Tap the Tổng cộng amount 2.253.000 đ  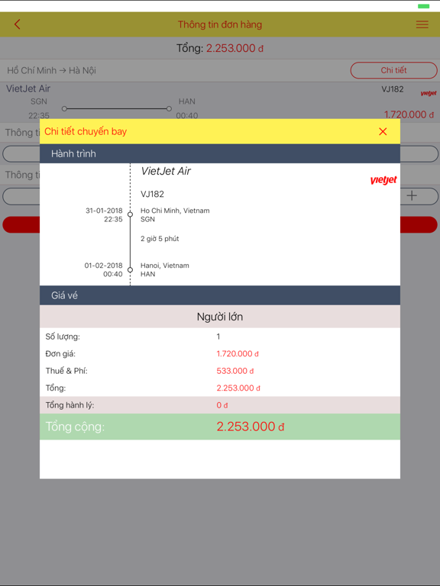[251, 427]
